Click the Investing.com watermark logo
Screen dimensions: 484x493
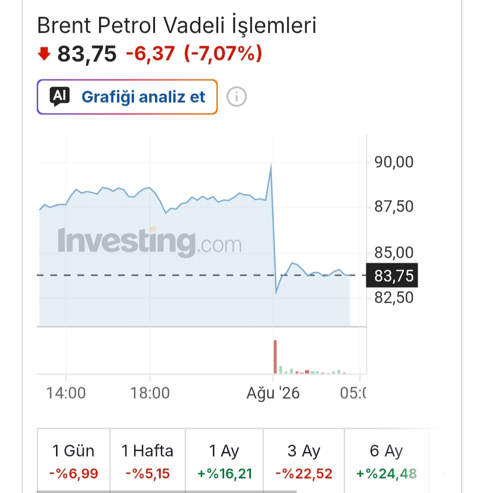(x=150, y=242)
